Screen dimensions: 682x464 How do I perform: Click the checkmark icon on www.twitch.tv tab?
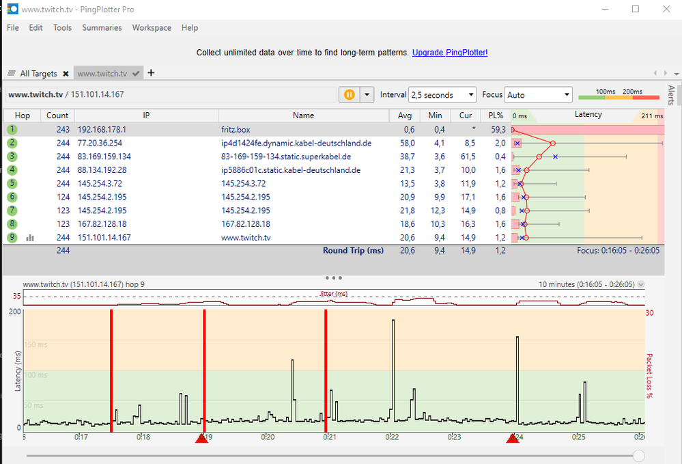click(137, 74)
